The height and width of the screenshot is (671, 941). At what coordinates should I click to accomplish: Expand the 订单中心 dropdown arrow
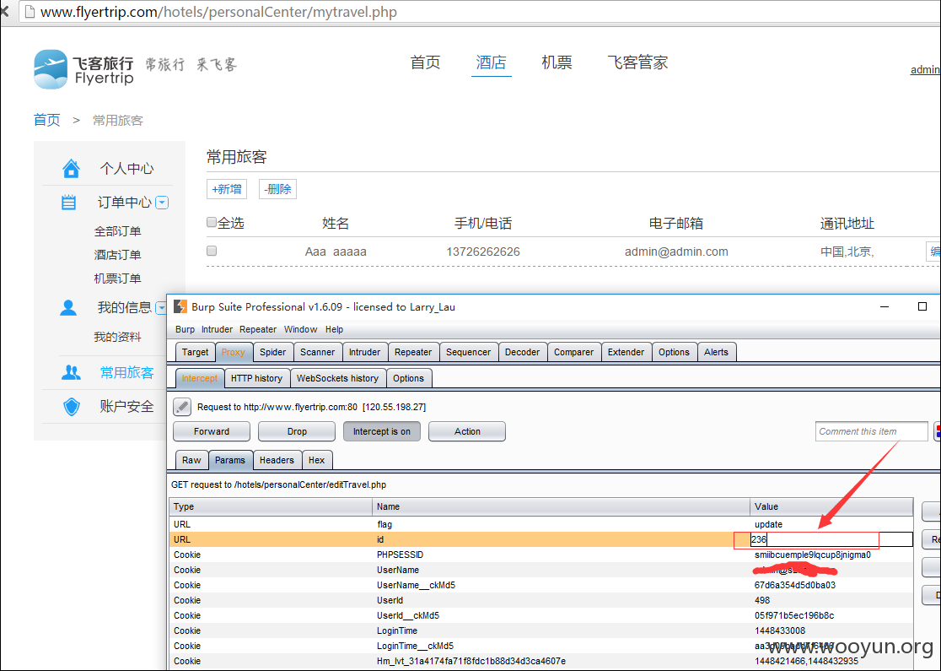click(x=162, y=203)
